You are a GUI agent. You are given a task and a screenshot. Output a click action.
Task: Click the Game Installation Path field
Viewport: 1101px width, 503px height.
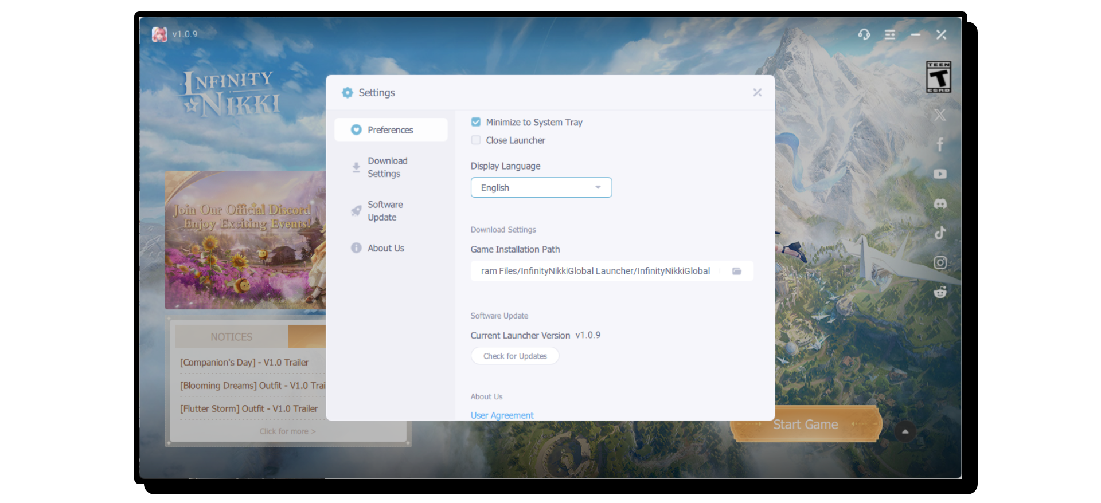[x=612, y=271]
